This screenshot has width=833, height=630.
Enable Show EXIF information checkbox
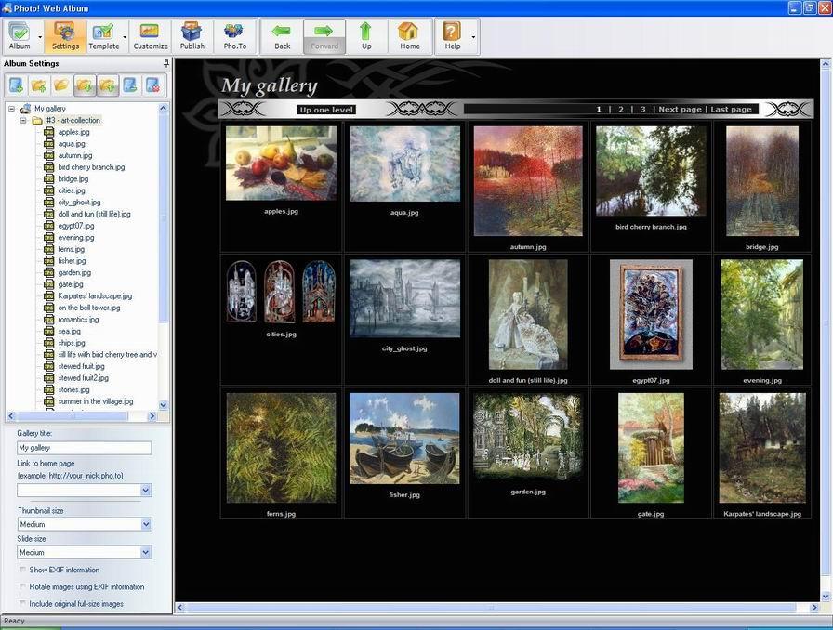pos(22,570)
